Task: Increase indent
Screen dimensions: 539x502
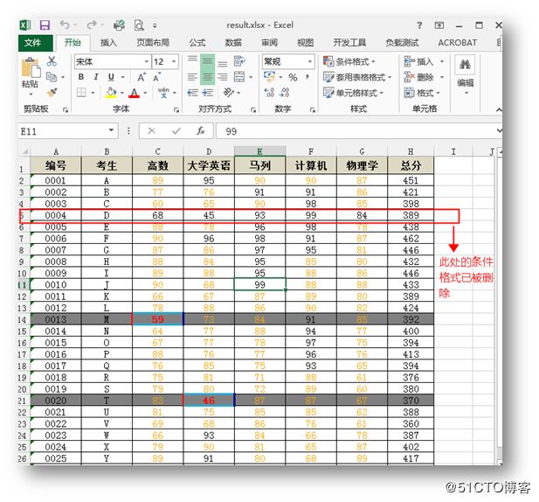Action: tap(208, 93)
